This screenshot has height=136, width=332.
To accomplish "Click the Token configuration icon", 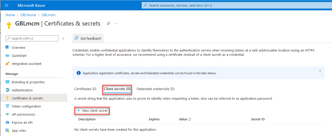I will (x=7, y=106).
